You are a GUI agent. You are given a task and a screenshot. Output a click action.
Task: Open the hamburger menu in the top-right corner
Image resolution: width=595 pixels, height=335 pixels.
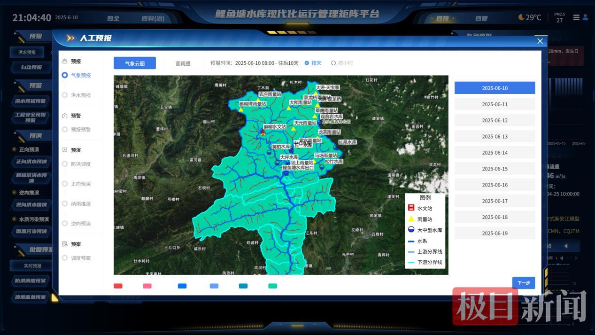click(x=576, y=17)
